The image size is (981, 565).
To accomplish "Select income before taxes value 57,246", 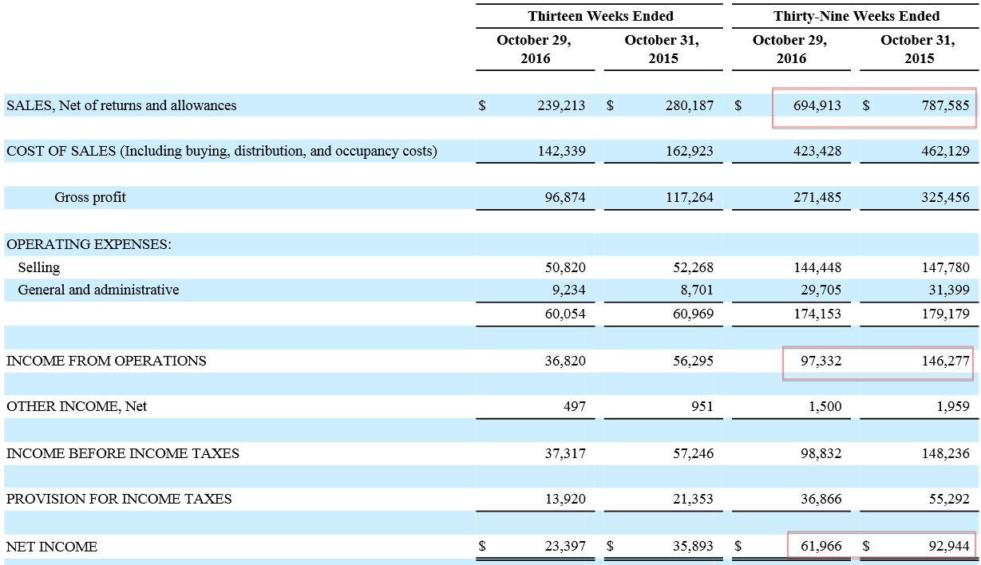I will (693, 453).
